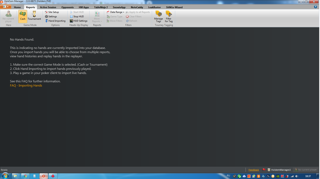320x179 pixels.
Task: Expand the Date Range filter dropdown
Action: pyautogui.click(x=115, y=12)
